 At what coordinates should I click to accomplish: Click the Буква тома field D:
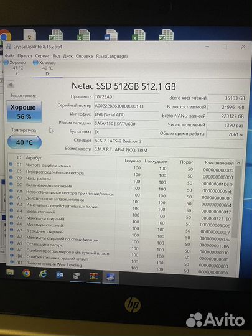pos(126,132)
